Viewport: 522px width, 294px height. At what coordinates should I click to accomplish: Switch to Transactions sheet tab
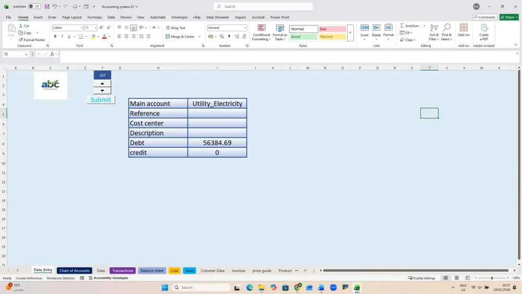click(x=123, y=271)
